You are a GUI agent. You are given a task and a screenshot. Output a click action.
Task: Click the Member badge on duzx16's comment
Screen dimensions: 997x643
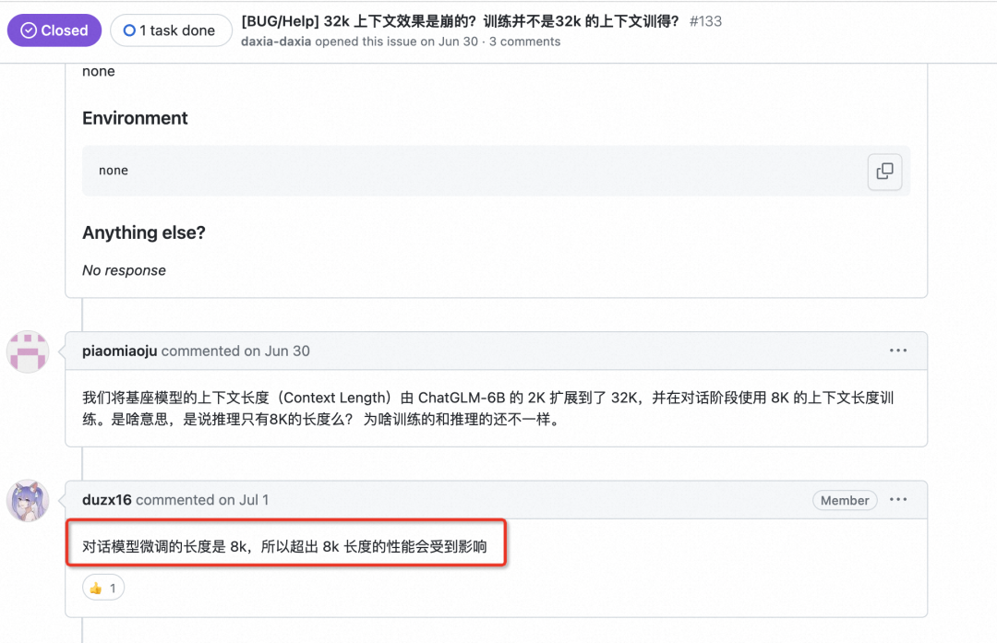pyautogui.click(x=845, y=501)
